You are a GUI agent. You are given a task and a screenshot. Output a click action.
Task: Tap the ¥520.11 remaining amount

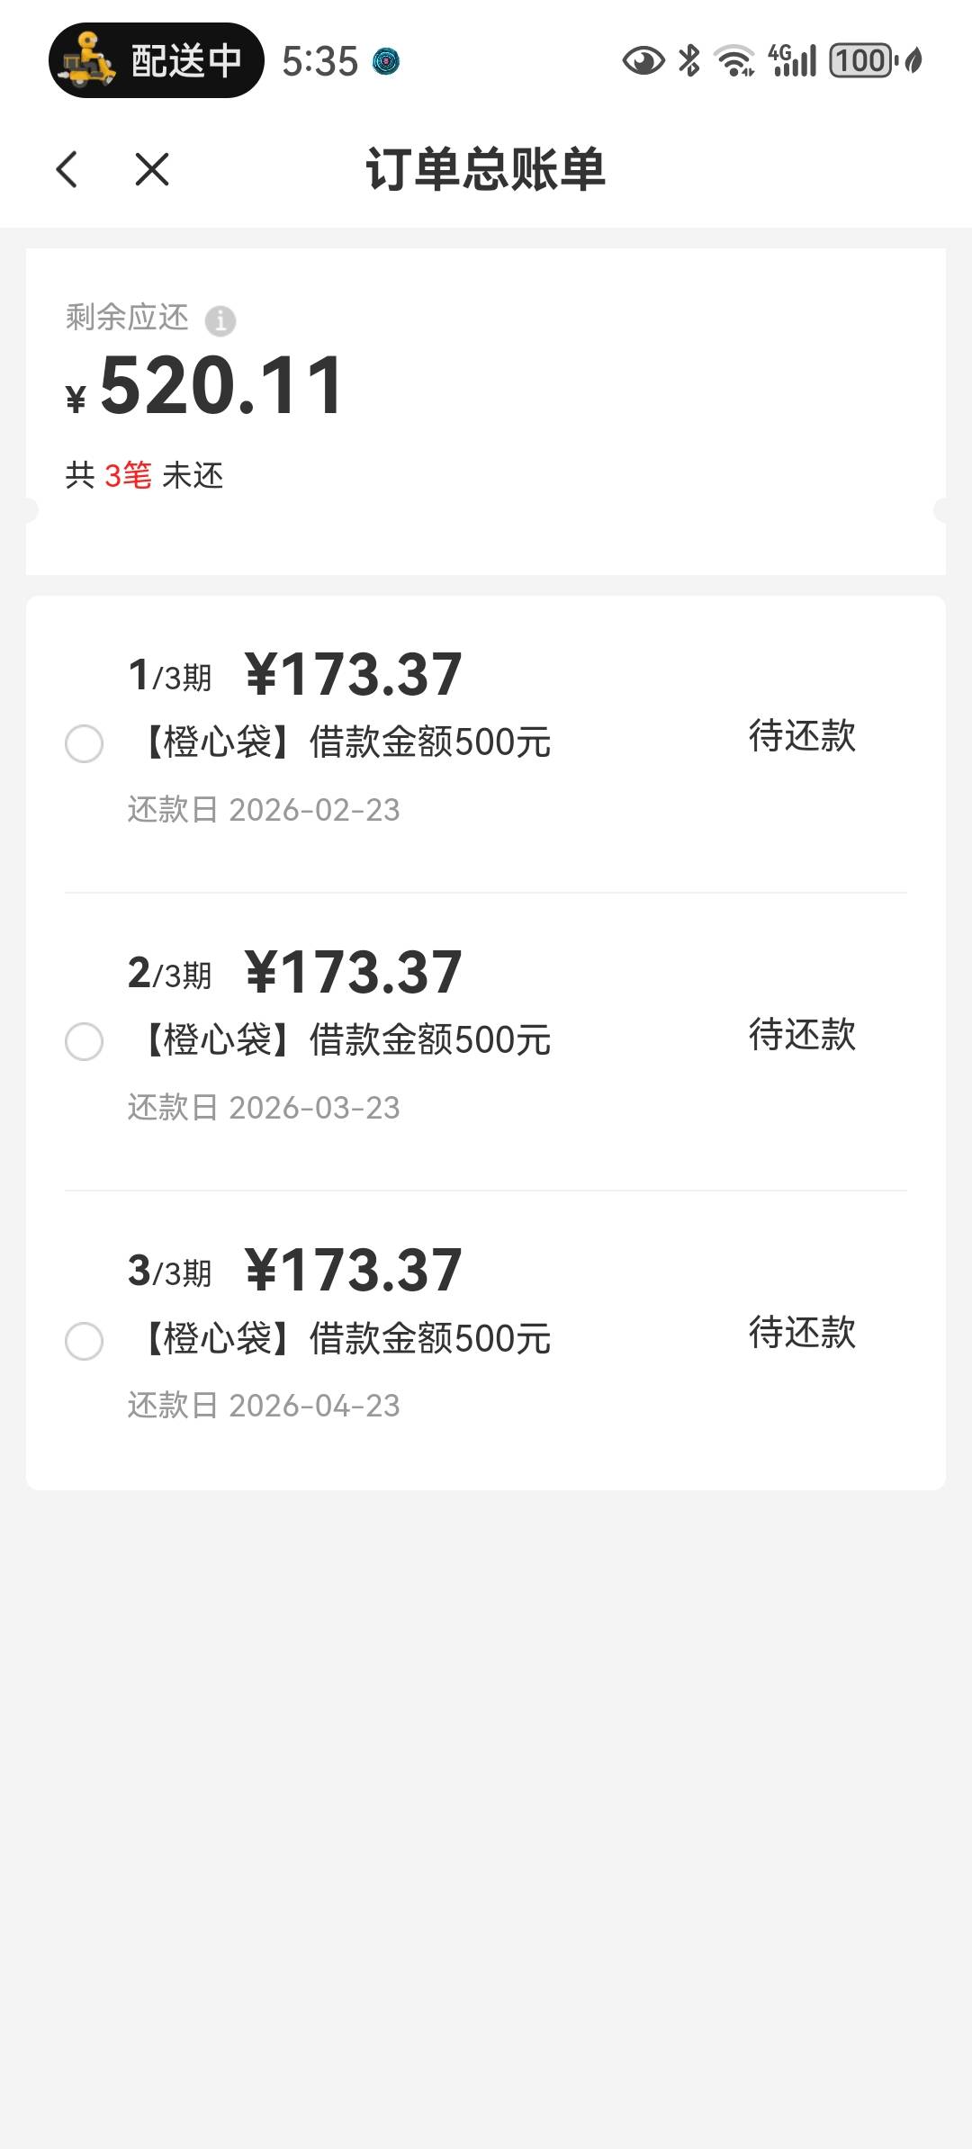coord(220,387)
